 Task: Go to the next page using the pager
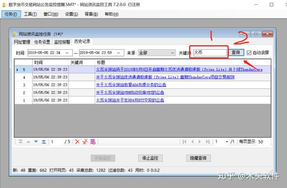199,142
